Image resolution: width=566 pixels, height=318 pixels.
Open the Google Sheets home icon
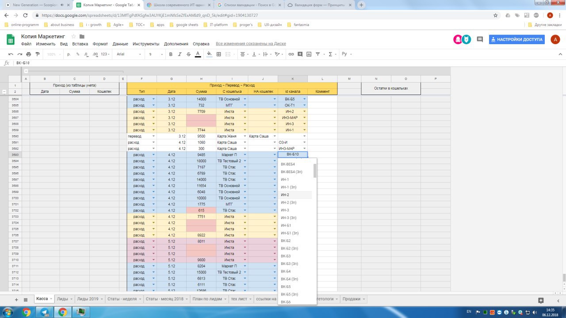point(11,39)
